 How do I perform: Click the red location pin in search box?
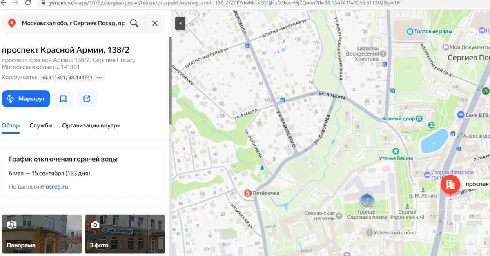click(11, 23)
